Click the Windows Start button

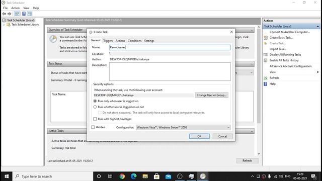[x=7, y=176]
